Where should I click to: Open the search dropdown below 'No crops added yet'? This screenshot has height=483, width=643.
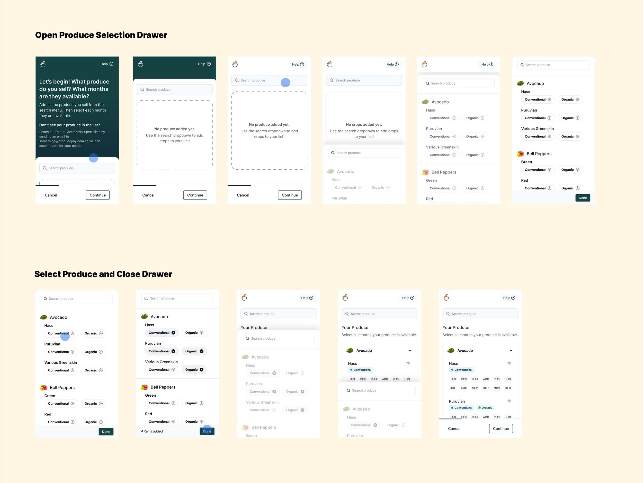[364, 153]
